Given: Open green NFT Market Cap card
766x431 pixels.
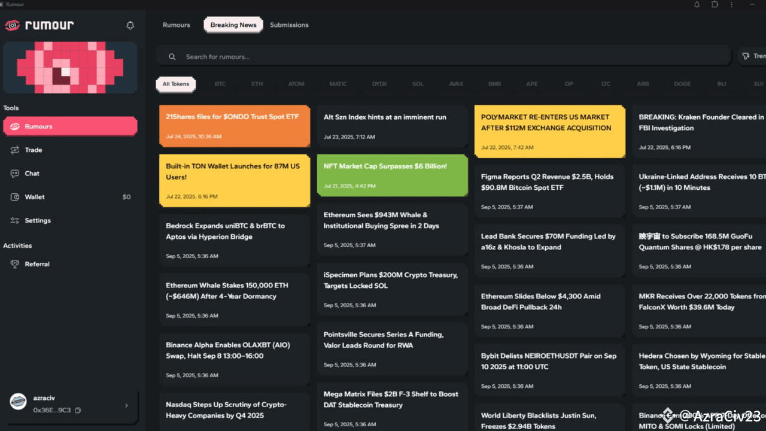Looking at the screenshot, I should 393,175.
